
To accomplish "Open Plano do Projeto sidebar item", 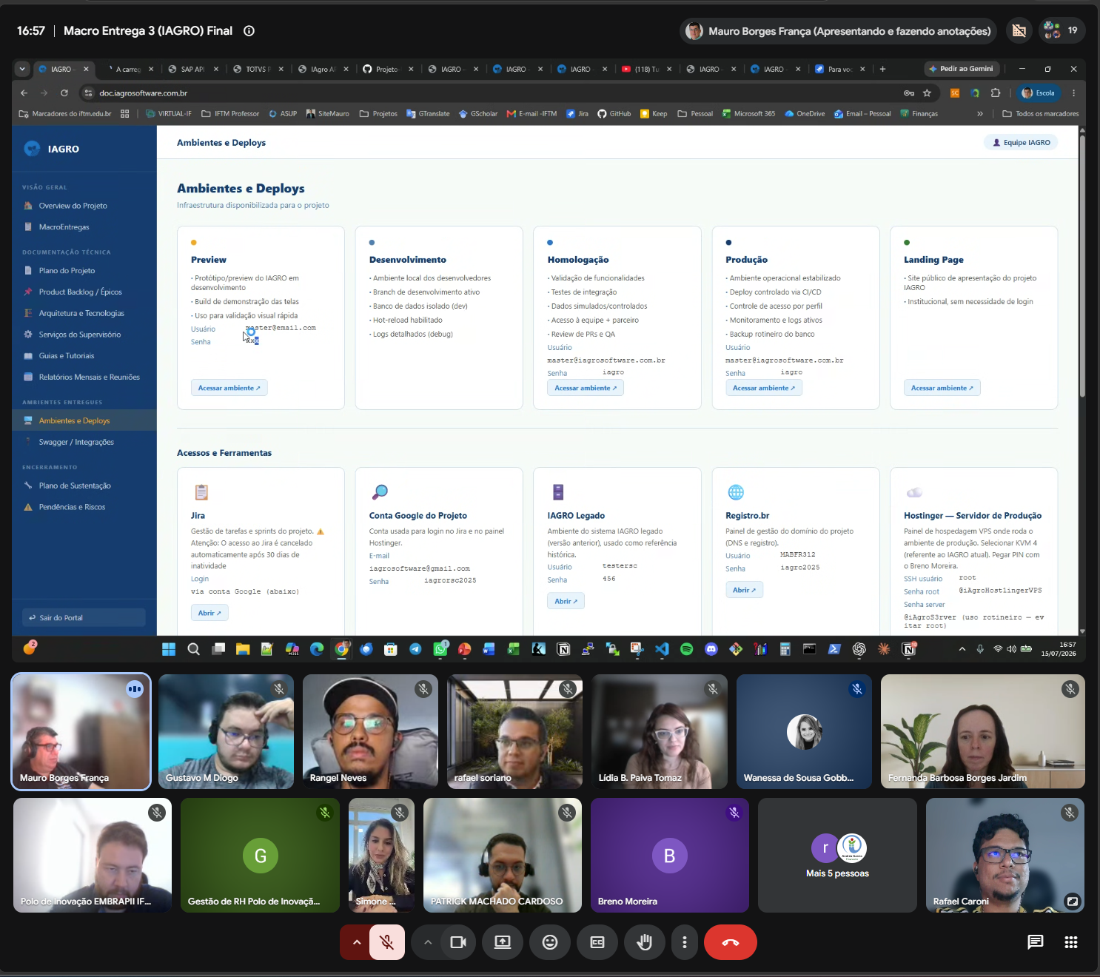I will pos(67,271).
